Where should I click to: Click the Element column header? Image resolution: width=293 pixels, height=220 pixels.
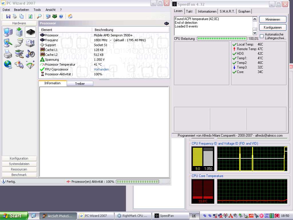coord(66,30)
